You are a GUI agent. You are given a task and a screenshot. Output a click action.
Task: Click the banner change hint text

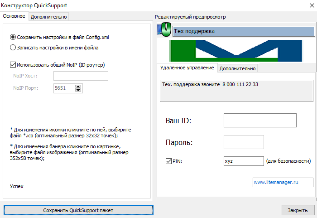tap(69, 152)
